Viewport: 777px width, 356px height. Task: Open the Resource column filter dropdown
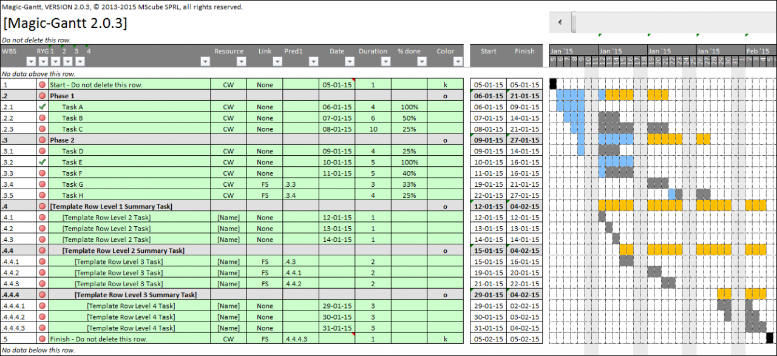coord(242,61)
